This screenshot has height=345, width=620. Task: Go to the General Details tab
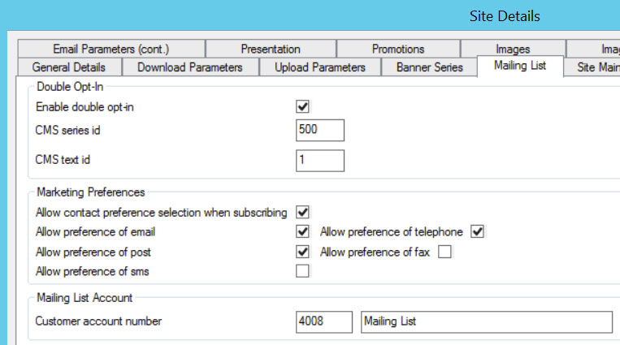click(x=69, y=67)
